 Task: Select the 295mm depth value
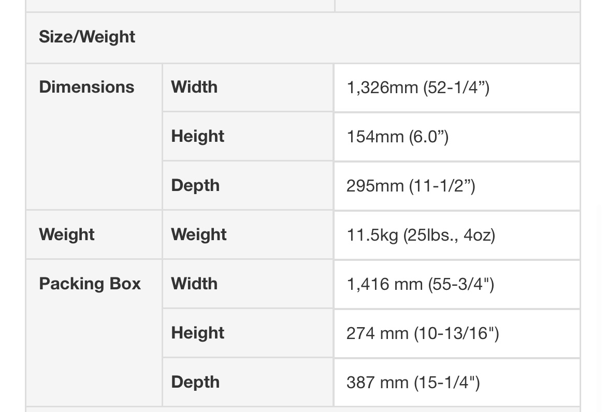411,186
